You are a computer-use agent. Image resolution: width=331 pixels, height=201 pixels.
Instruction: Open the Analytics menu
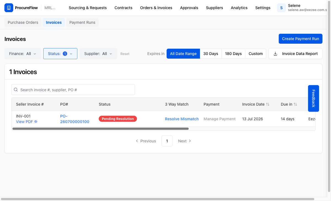coord(239,8)
